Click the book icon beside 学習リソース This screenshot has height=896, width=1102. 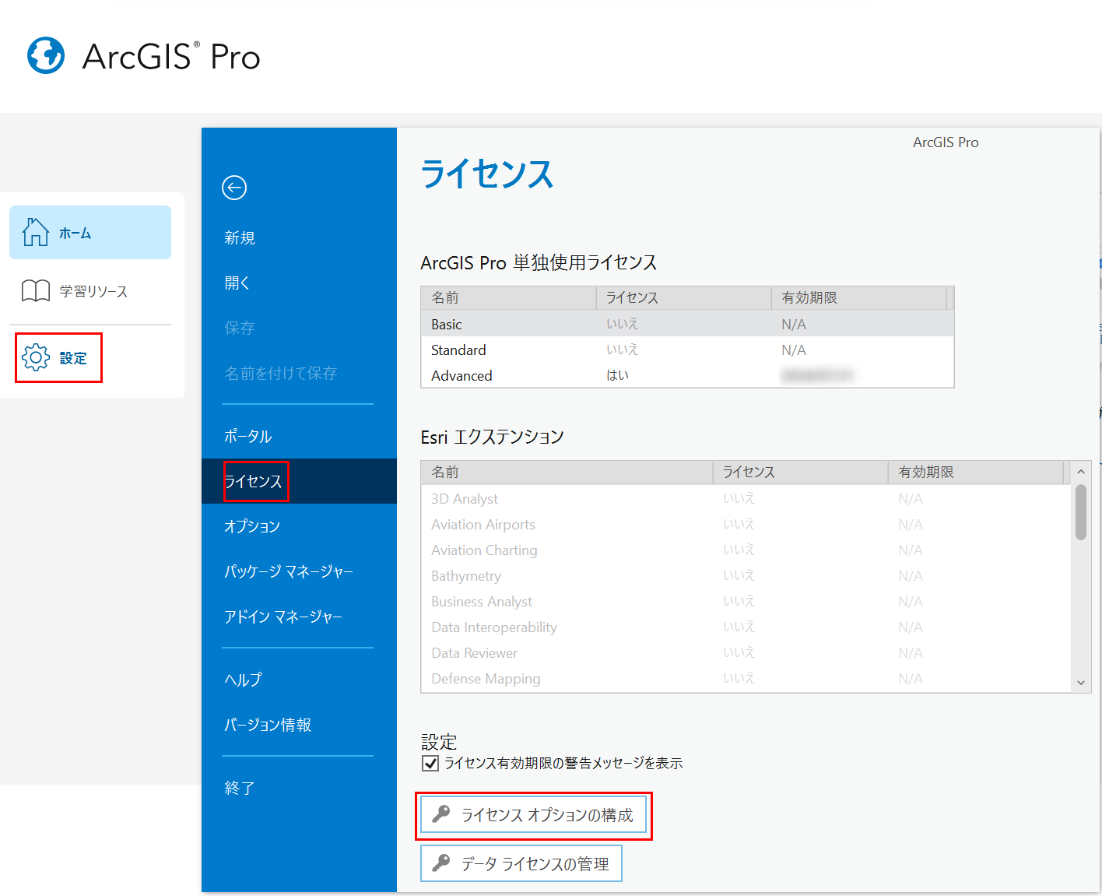[x=36, y=290]
